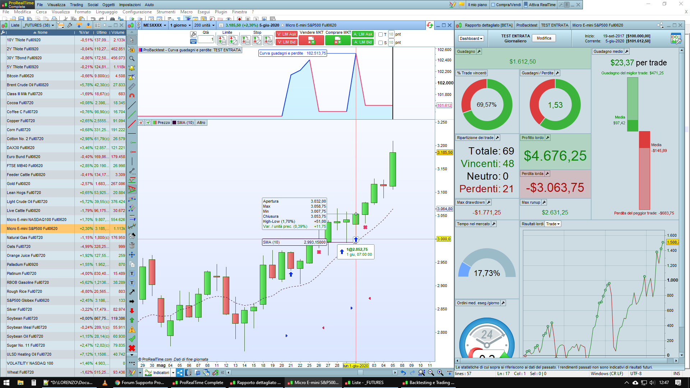
Task: Select the trash delete-object tool
Action: point(132,245)
